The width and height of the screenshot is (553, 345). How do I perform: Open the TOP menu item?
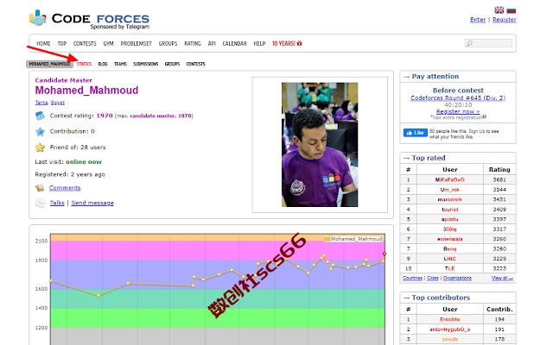62,44
